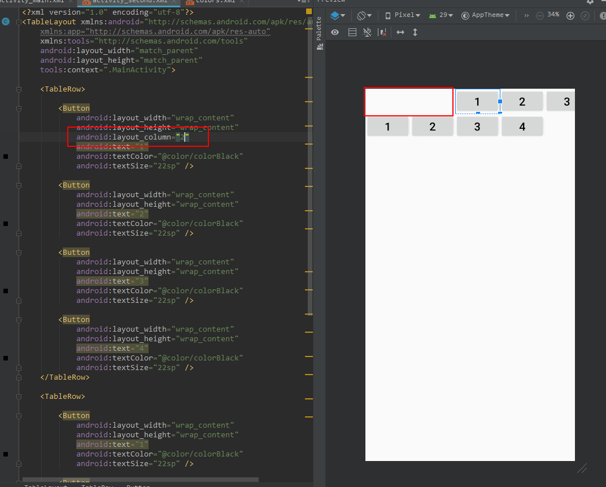Click the expand vertically arrow icon

point(415,33)
